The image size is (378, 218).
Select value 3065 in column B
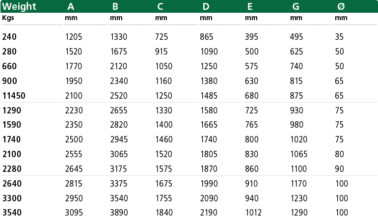119,154
